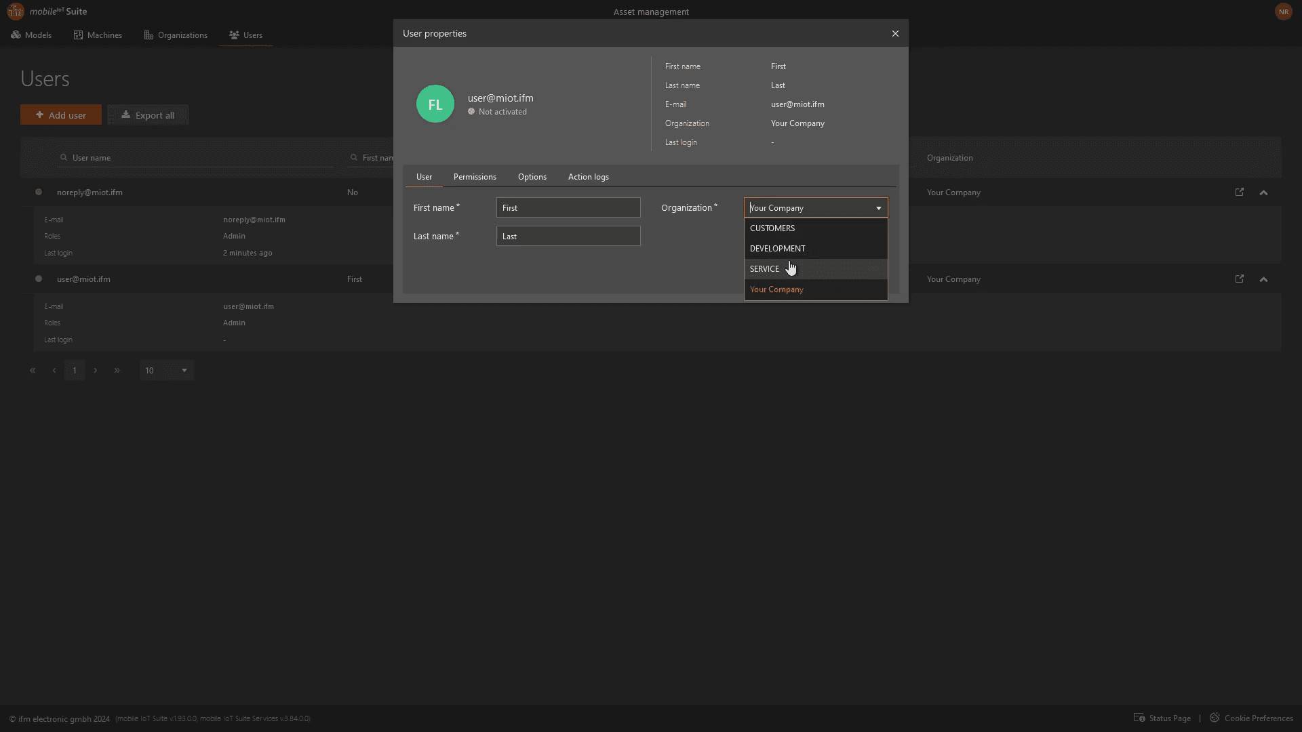This screenshot has width=1302, height=732.
Task: Close the User properties dialog
Action: coord(895,33)
